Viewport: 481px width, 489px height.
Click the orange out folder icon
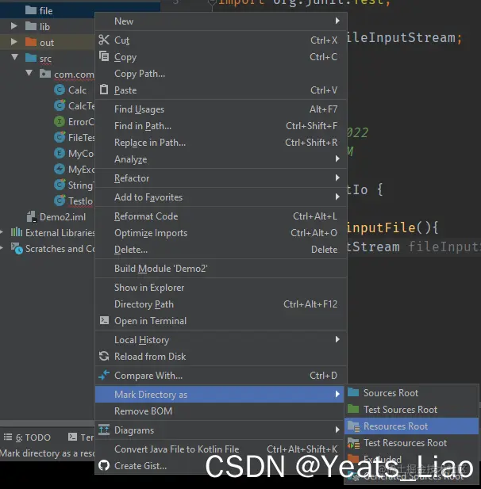click(31, 42)
